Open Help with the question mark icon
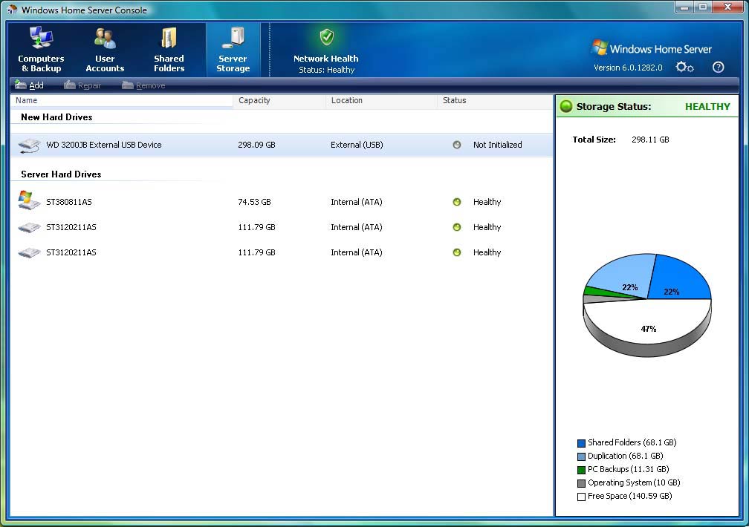 pyautogui.click(x=718, y=68)
